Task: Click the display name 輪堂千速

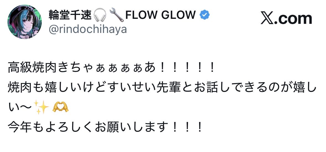Action: pos(70,15)
